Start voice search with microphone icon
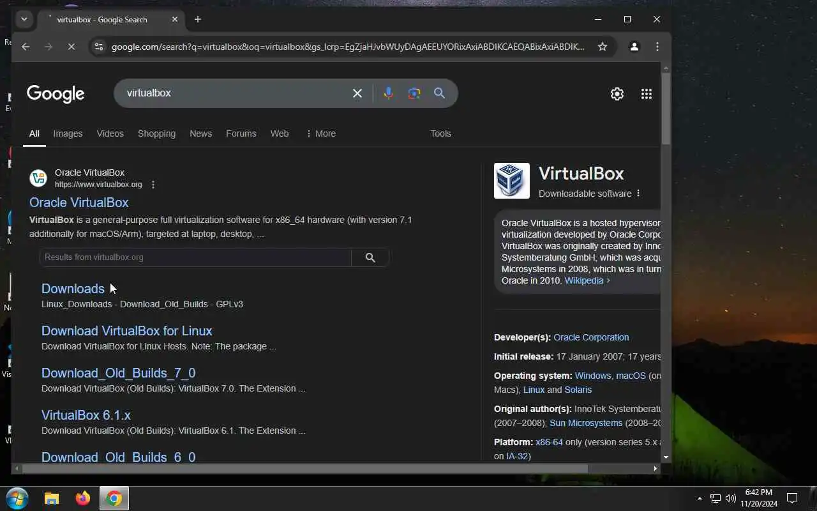The height and width of the screenshot is (511, 817). [388, 93]
